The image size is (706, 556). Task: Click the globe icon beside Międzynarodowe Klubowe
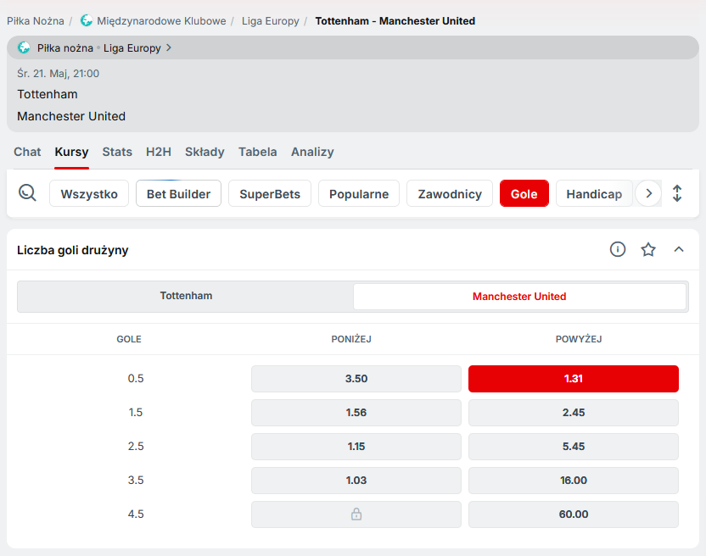point(87,20)
